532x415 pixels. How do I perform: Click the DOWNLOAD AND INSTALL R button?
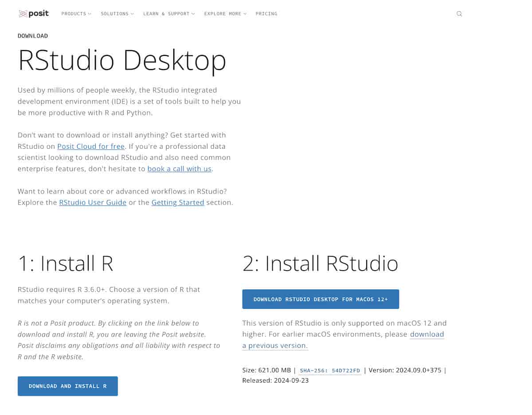[x=67, y=386]
